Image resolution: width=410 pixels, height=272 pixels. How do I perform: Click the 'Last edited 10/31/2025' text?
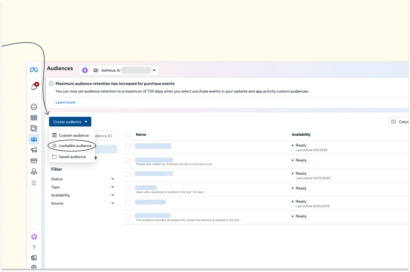[x=313, y=178]
